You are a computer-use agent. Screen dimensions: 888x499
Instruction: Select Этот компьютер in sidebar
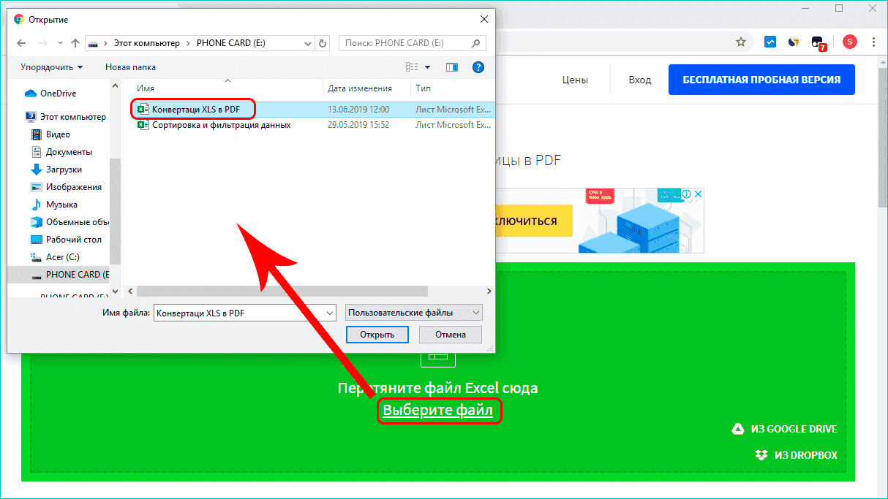click(65, 117)
